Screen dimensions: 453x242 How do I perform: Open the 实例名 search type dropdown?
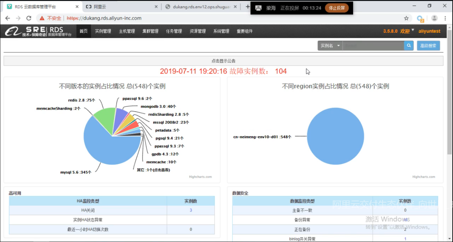point(330,46)
